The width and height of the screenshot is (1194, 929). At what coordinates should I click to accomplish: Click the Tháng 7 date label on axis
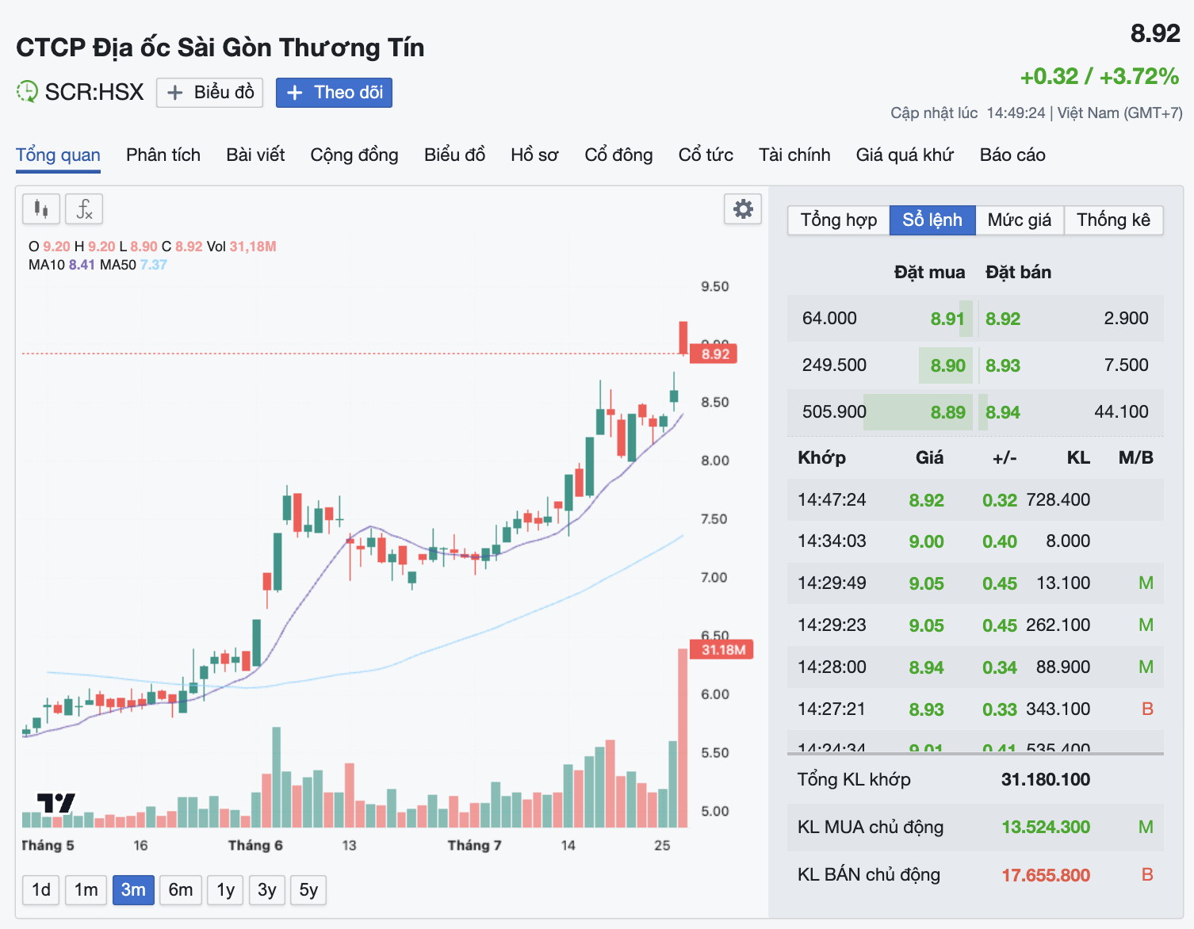[474, 845]
